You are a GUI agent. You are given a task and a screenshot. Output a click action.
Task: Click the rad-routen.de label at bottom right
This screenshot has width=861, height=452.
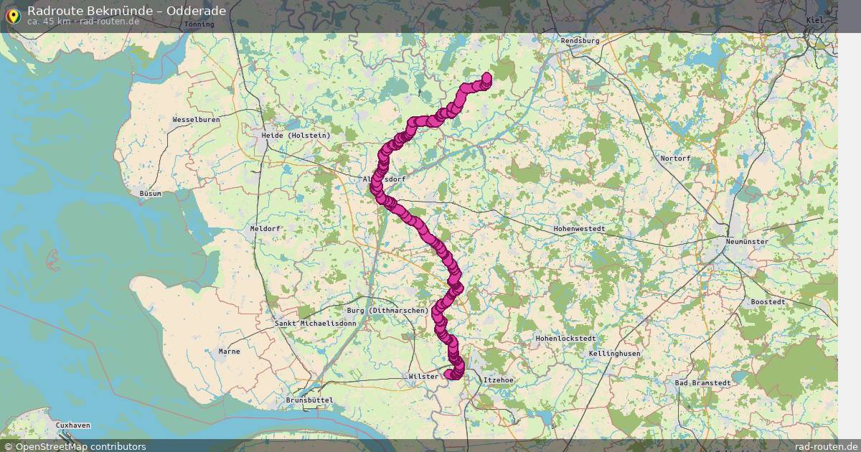pyautogui.click(x=827, y=446)
